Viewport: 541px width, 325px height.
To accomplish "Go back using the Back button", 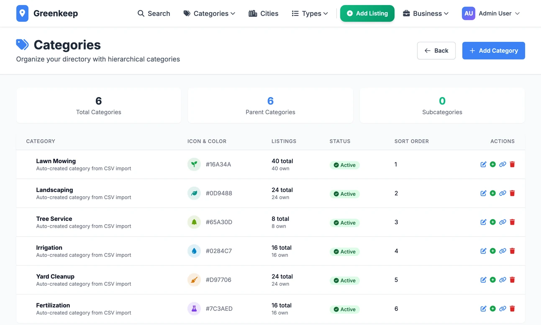I will (436, 51).
